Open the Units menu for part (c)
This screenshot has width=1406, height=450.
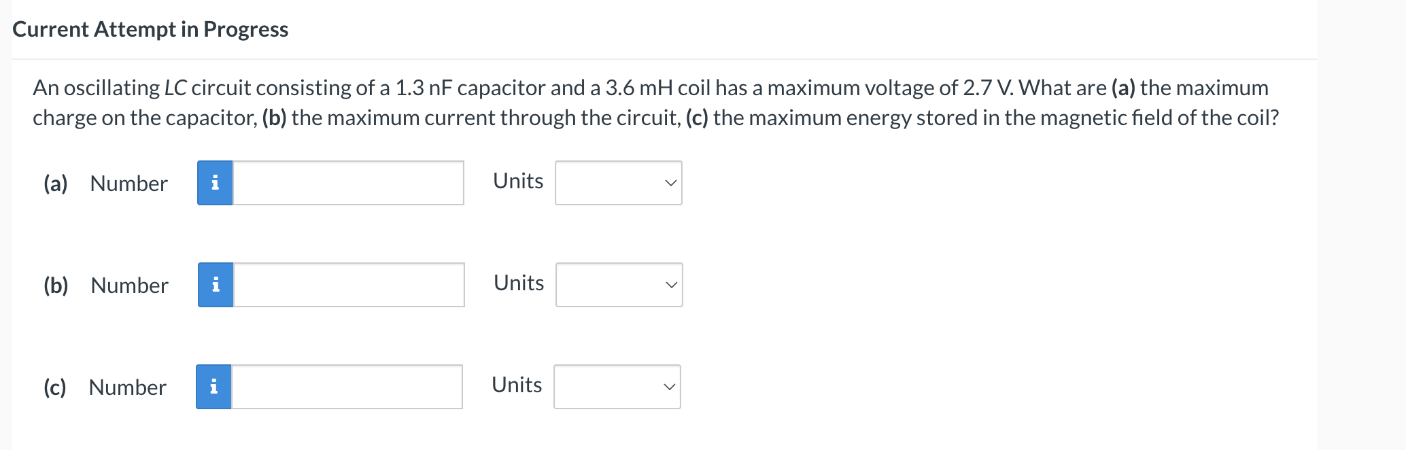point(616,385)
